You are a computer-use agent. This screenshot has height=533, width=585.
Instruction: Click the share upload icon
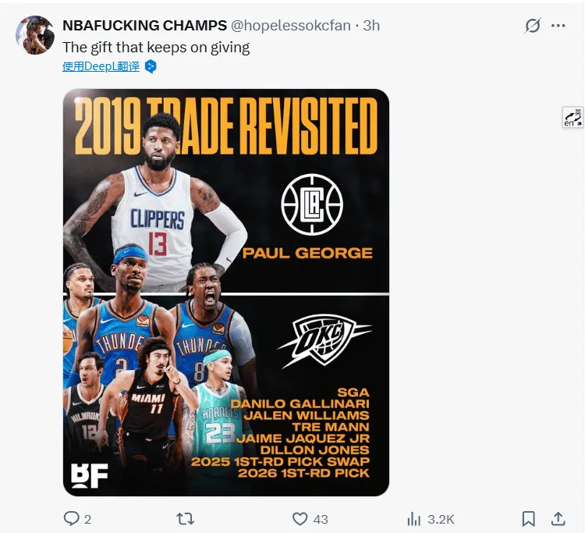pos(558,518)
